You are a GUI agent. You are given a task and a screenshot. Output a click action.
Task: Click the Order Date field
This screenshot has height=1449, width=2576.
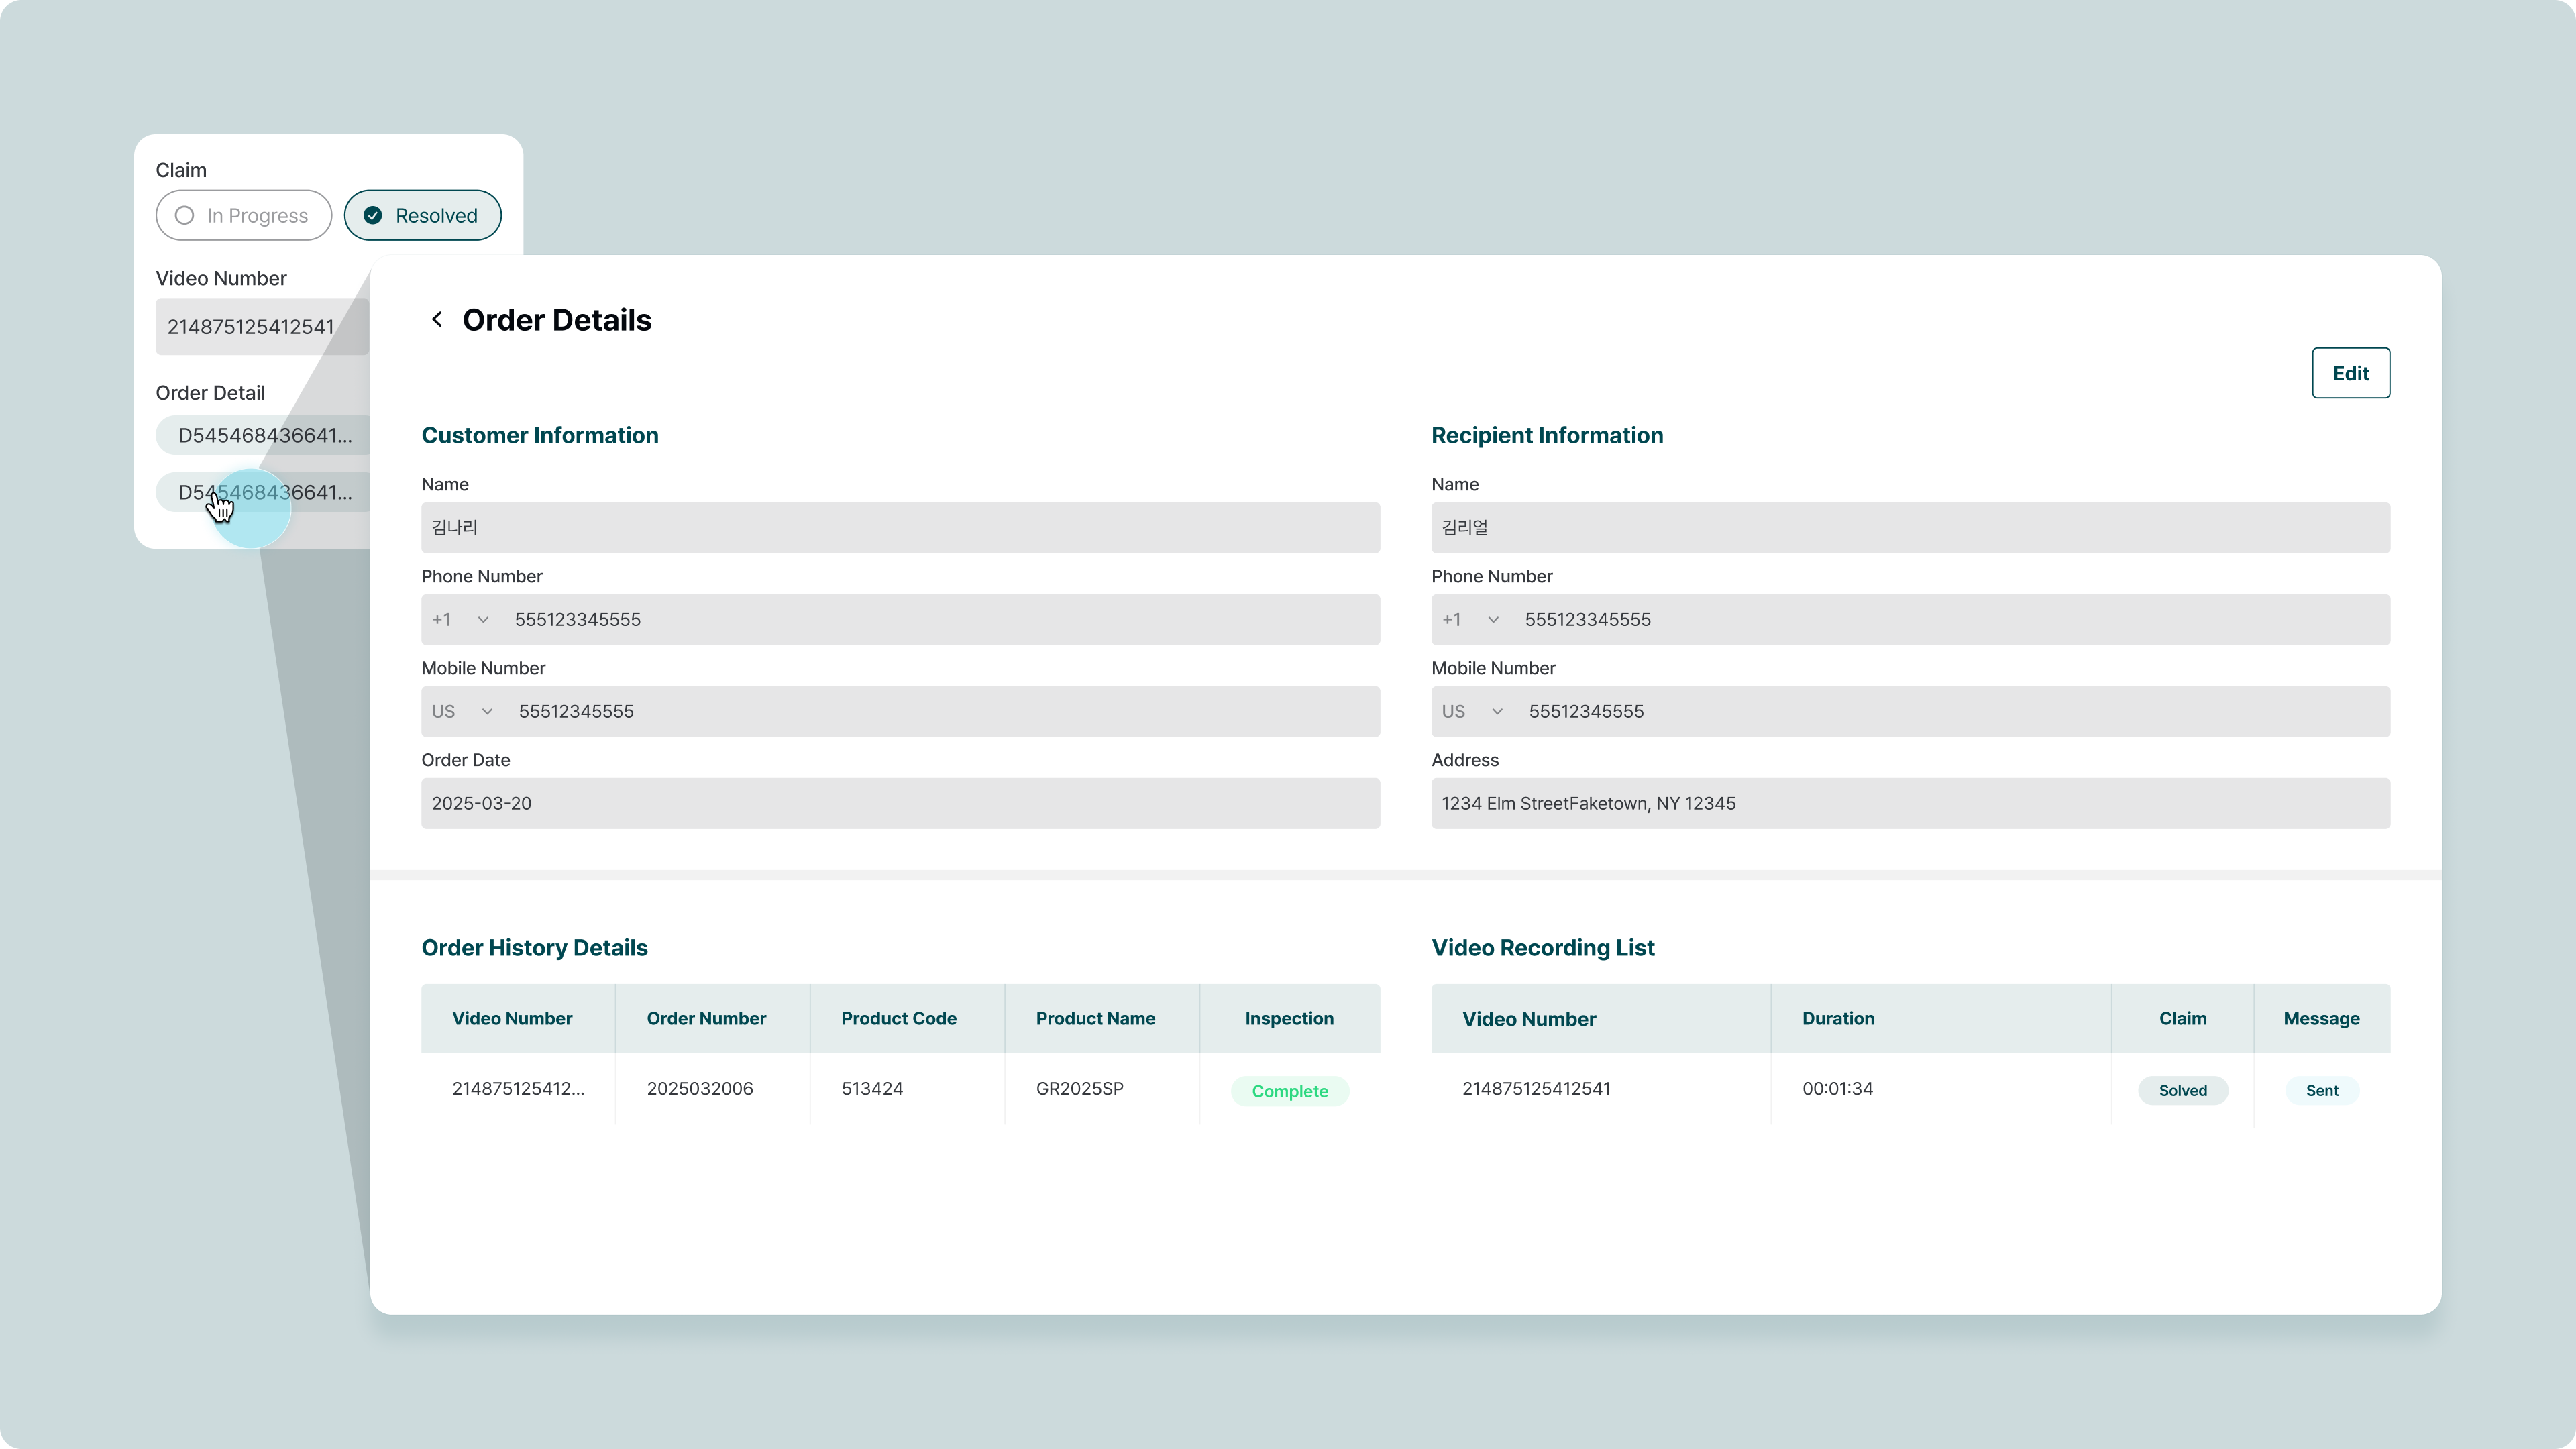(x=900, y=804)
